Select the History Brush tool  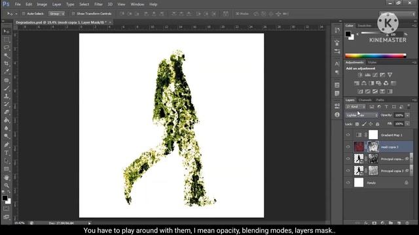7,104
